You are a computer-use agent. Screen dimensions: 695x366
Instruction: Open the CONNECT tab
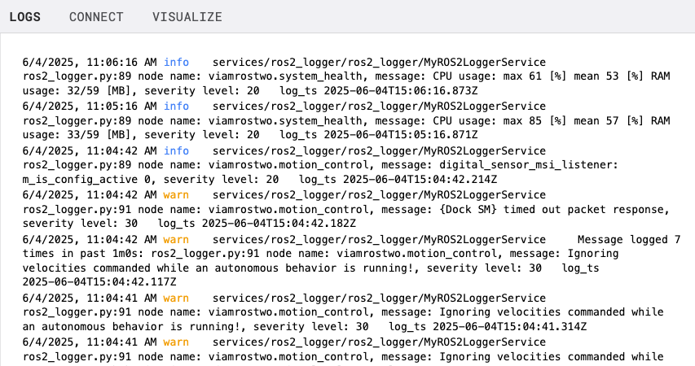coord(96,17)
